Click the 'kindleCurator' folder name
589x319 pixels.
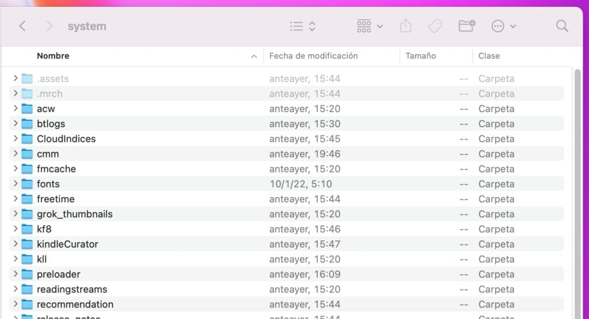coord(67,244)
